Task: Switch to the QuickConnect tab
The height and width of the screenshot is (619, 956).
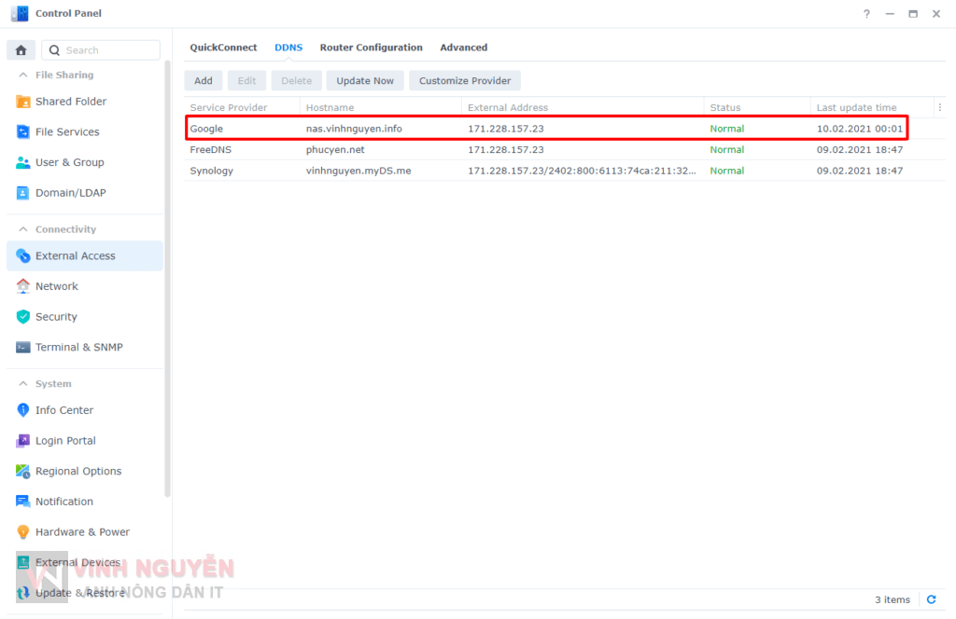Action: [x=223, y=48]
